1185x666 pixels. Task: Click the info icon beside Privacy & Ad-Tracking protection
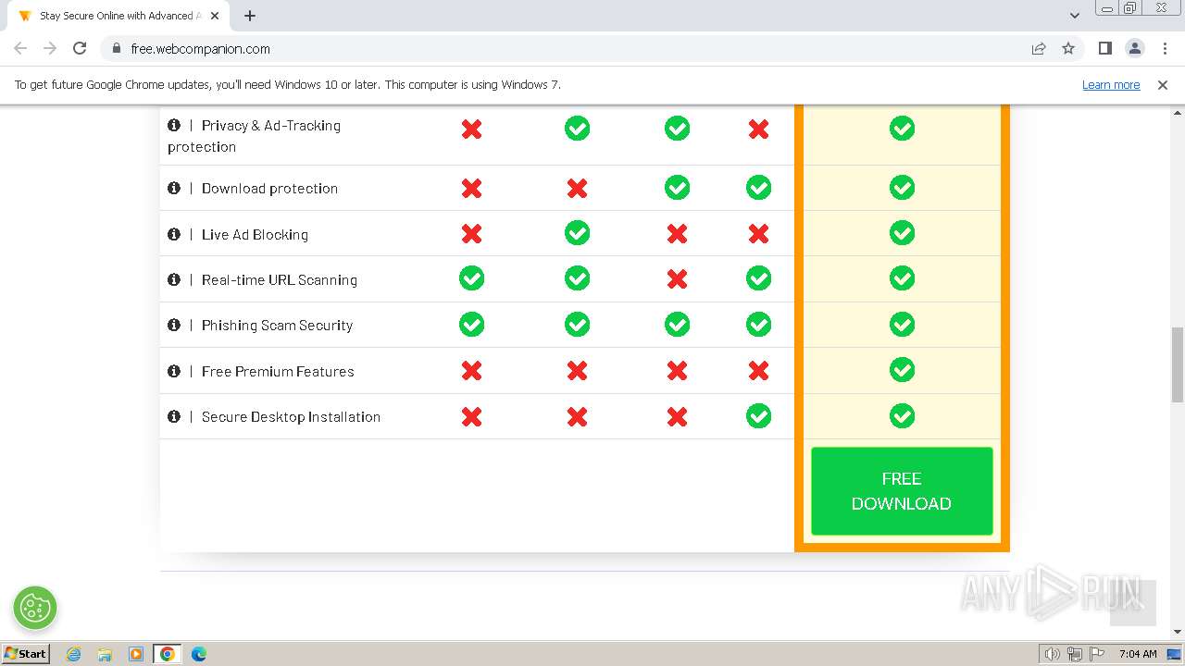[173, 125]
